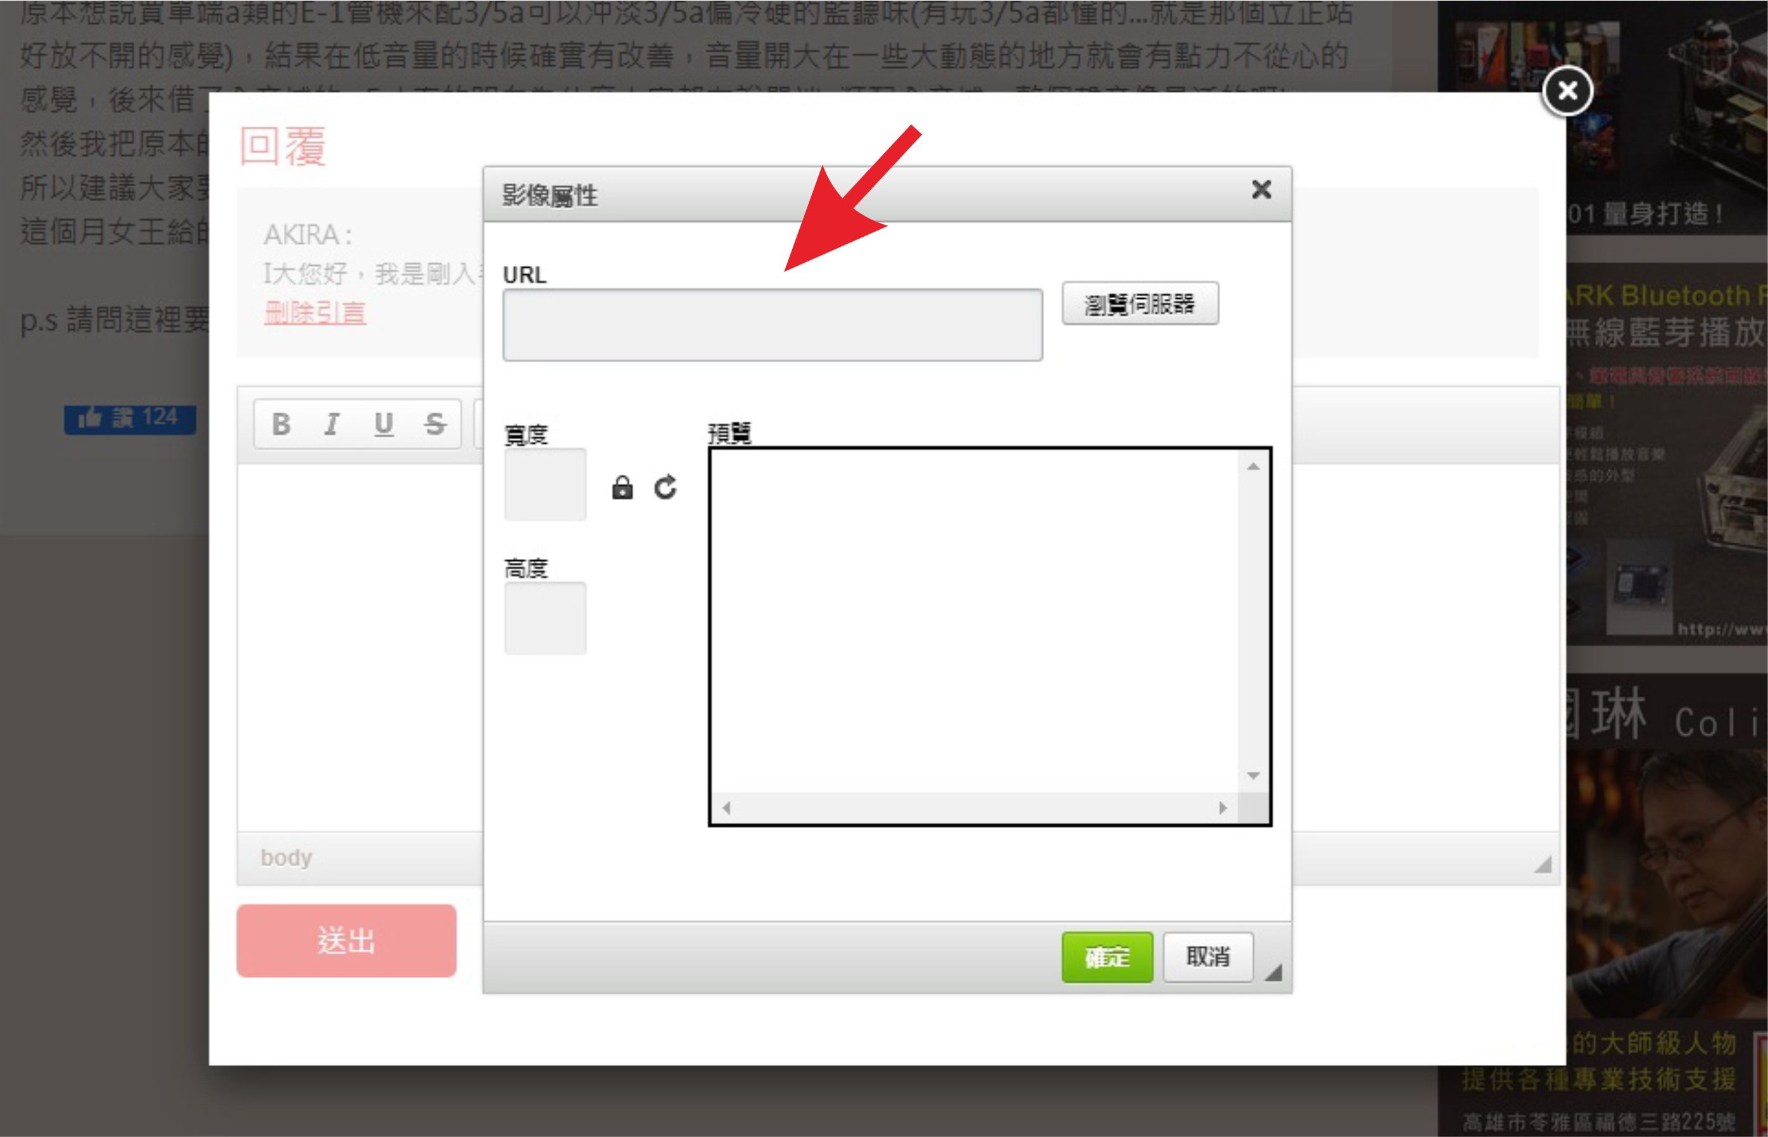Click the preview scrollbar down arrow
Image resolution: width=1768 pixels, height=1137 pixels.
[x=1253, y=776]
